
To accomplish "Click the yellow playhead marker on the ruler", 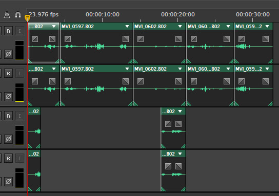I will [x=27, y=18].
